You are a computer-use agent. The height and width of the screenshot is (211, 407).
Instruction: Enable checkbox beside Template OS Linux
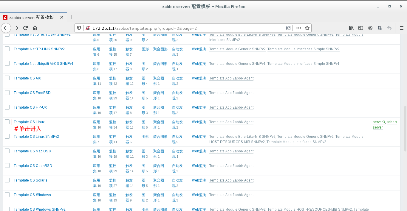coord(7,121)
